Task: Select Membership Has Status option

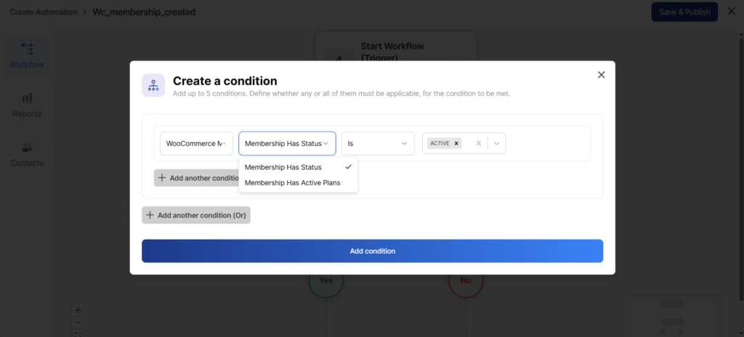Action: (x=283, y=167)
